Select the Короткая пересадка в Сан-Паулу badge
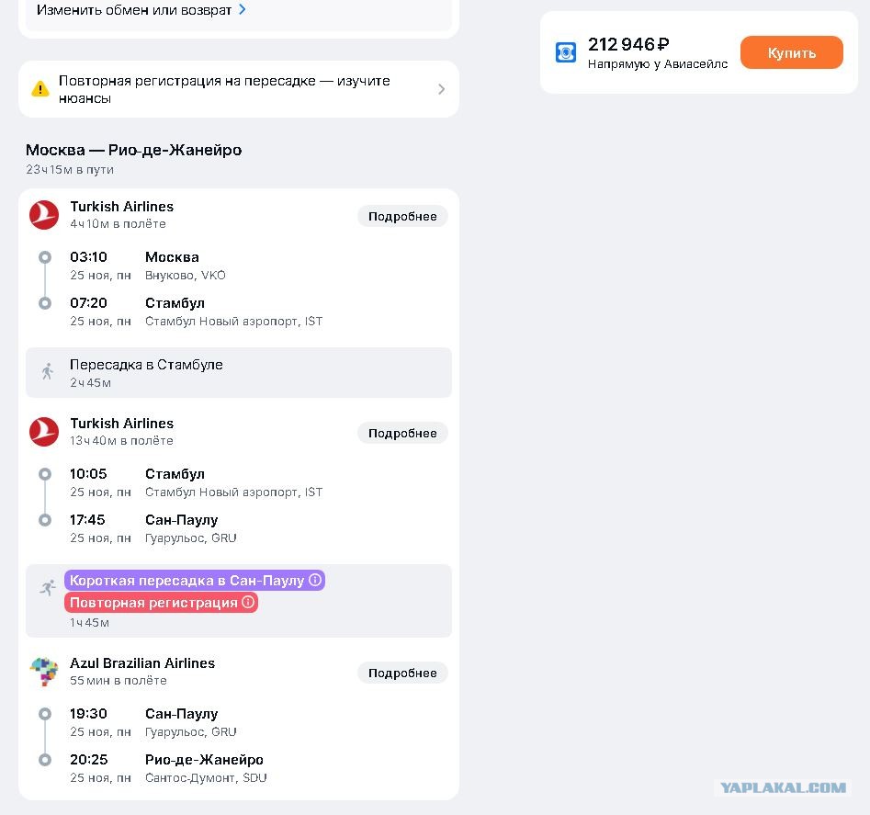Screen dimensions: 870x815 195,581
